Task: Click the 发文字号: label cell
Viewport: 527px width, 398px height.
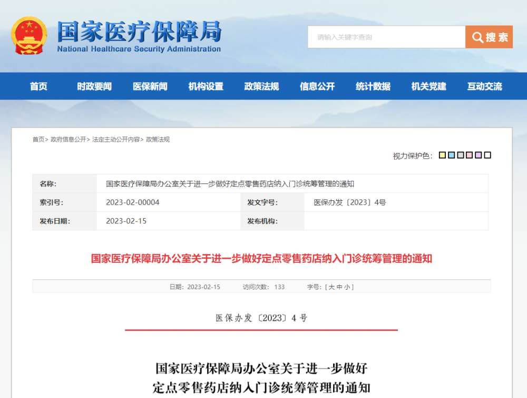Action: point(272,202)
